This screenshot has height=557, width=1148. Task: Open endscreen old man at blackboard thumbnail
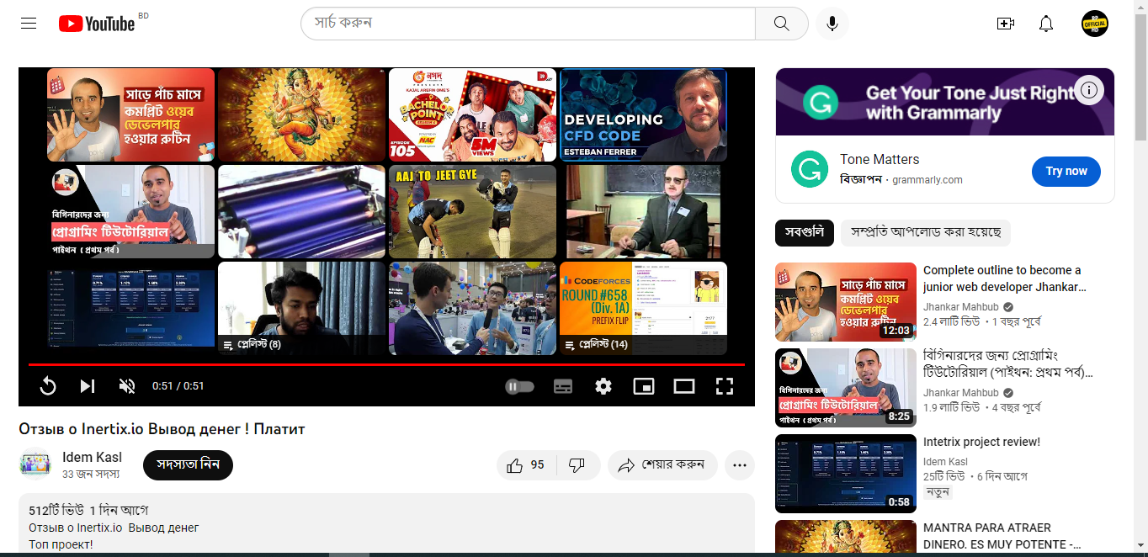click(x=643, y=211)
